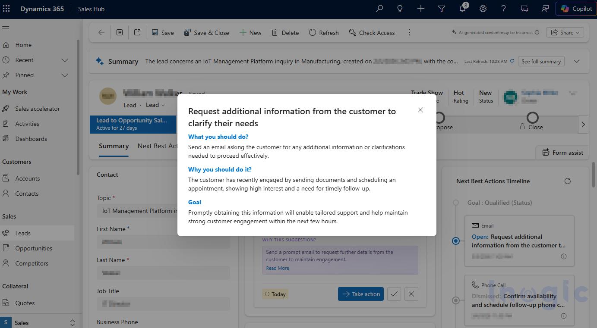The width and height of the screenshot is (597, 328).
Task: Click the Delete icon on the command bar
Action: [285, 32]
